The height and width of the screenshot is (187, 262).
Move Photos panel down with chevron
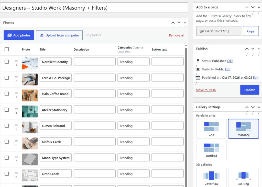click(x=179, y=23)
